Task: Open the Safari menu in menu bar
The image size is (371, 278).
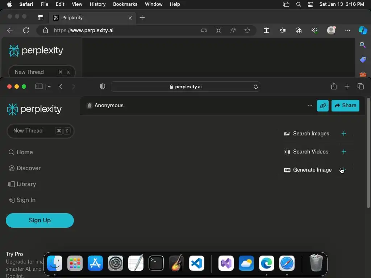Action: [x=26, y=4]
